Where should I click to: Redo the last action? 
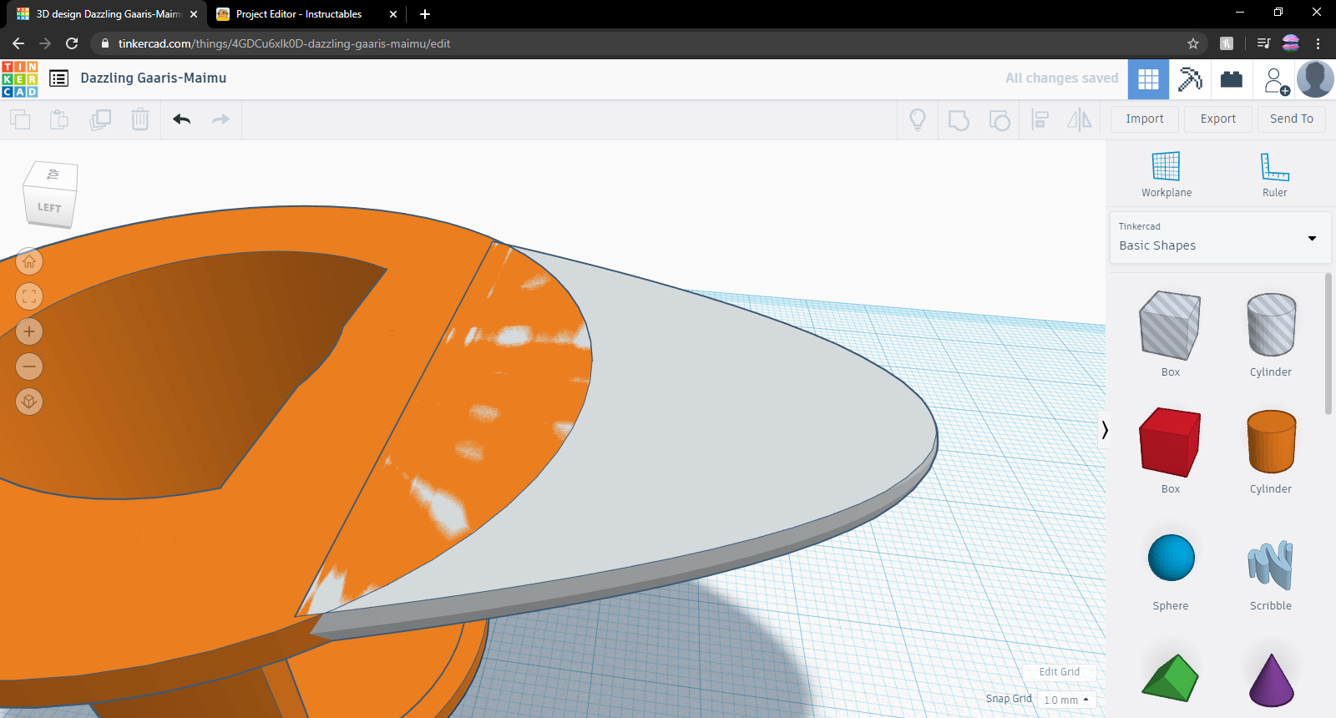220,119
